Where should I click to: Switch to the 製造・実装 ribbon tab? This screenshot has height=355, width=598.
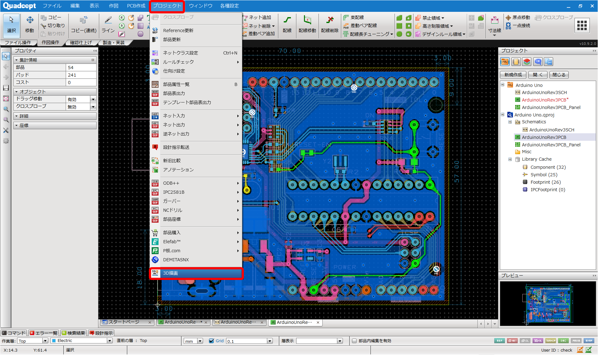[x=114, y=42]
